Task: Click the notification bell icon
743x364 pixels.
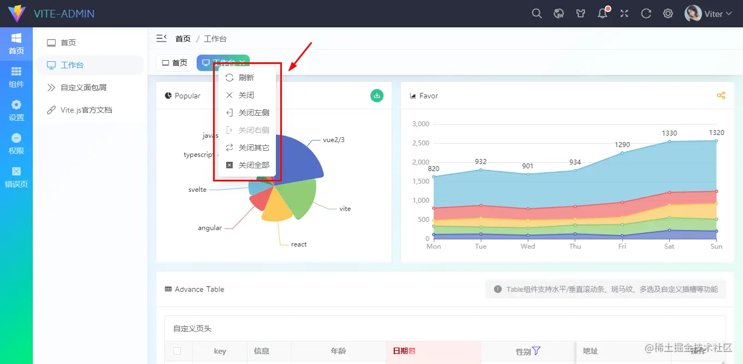Action: point(603,14)
